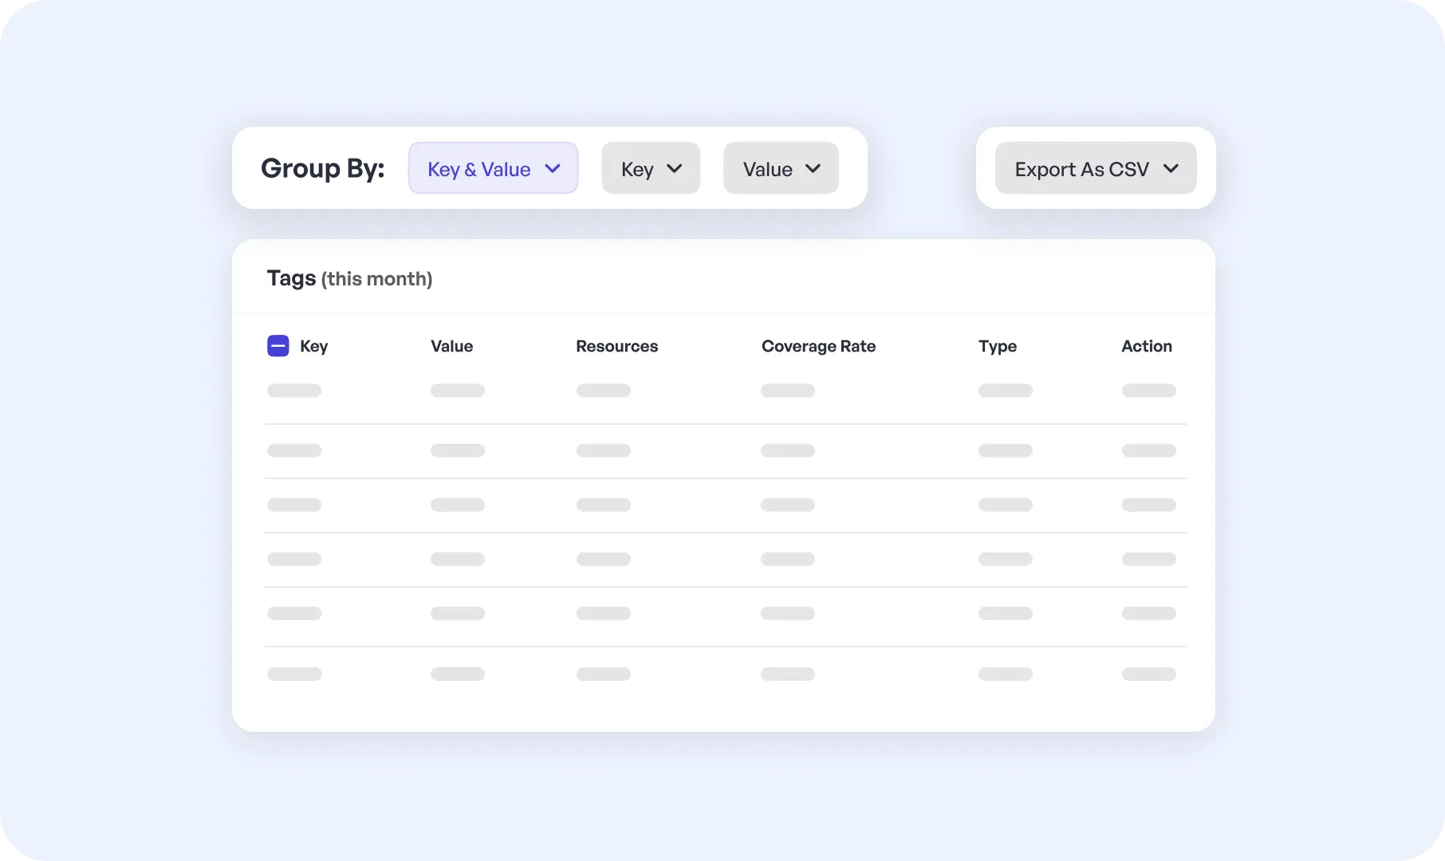Viewport: 1445px width, 861px height.
Task: Open the Key & Value grouping dropdown
Action: [x=492, y=168]
